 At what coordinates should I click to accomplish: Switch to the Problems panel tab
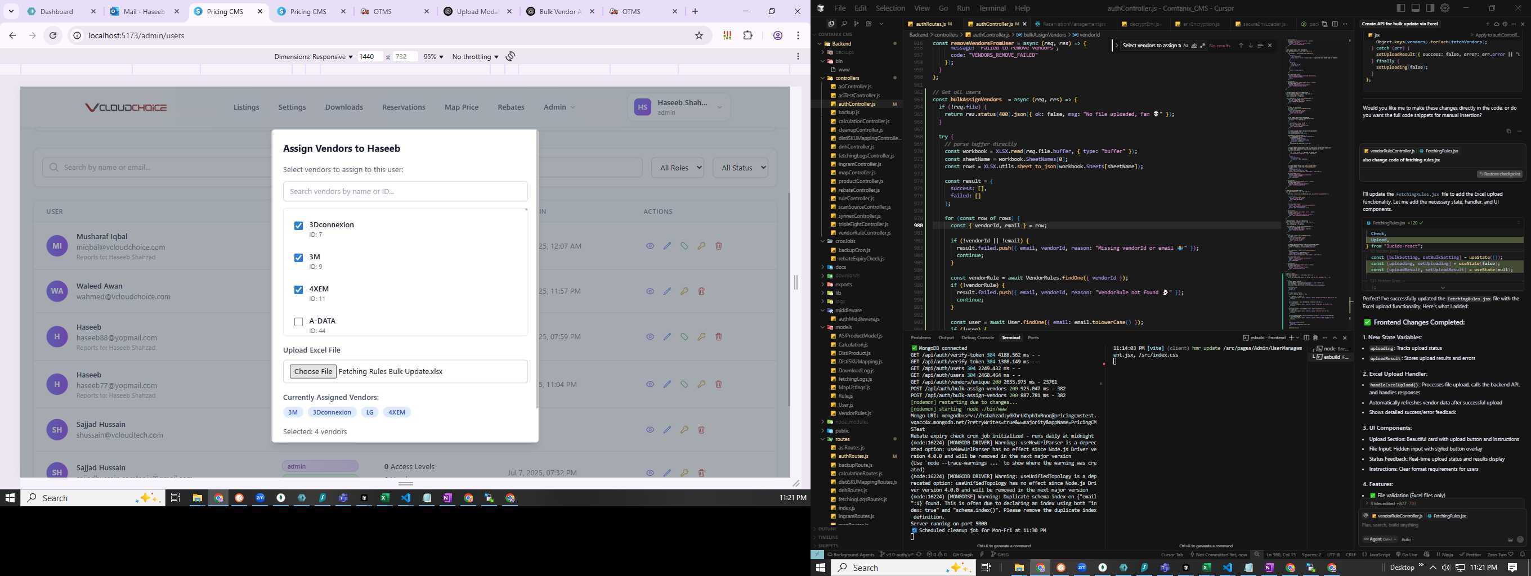click(921, 338)
